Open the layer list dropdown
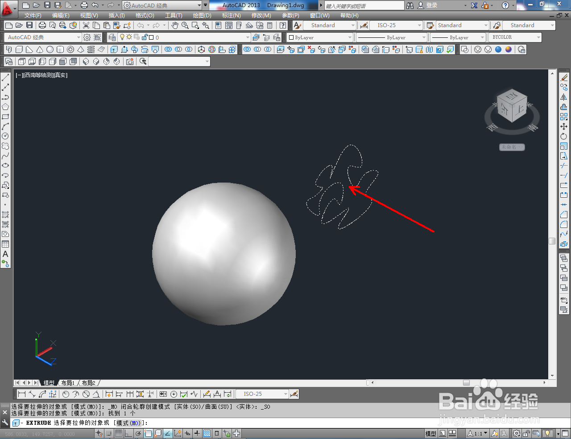 coord(184,37)
